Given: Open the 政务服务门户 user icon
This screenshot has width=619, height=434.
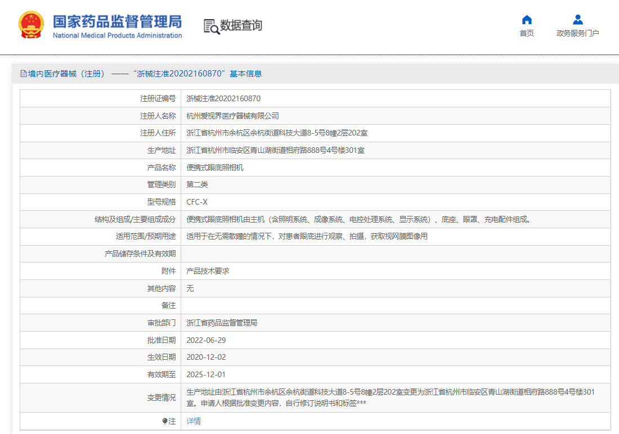Looking at the screenshot, I should [x=577, y=20].
